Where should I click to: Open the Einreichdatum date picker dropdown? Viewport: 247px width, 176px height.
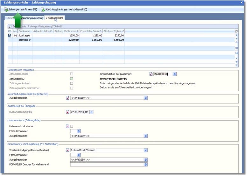click(175, 74)
